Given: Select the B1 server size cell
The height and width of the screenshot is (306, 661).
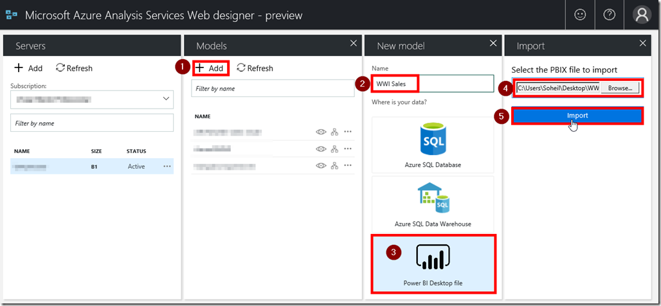Looking at the screenshot, I should (x=95, y=166).
